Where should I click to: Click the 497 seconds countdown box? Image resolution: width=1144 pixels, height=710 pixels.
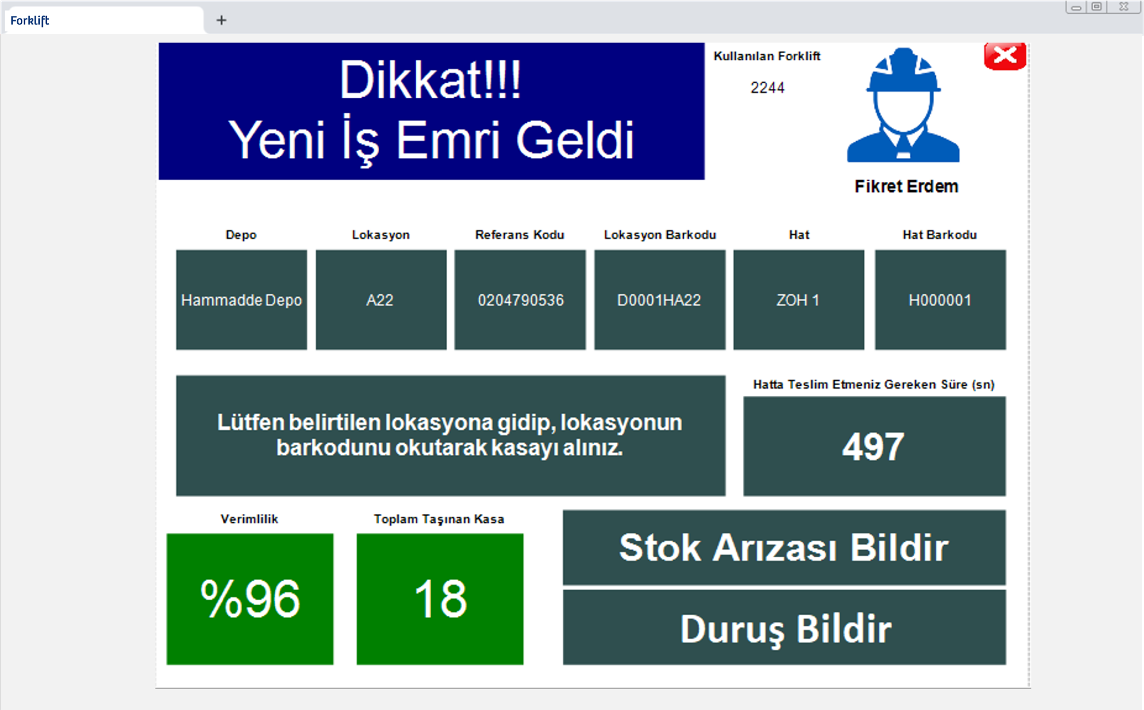(x=874, y=446)
